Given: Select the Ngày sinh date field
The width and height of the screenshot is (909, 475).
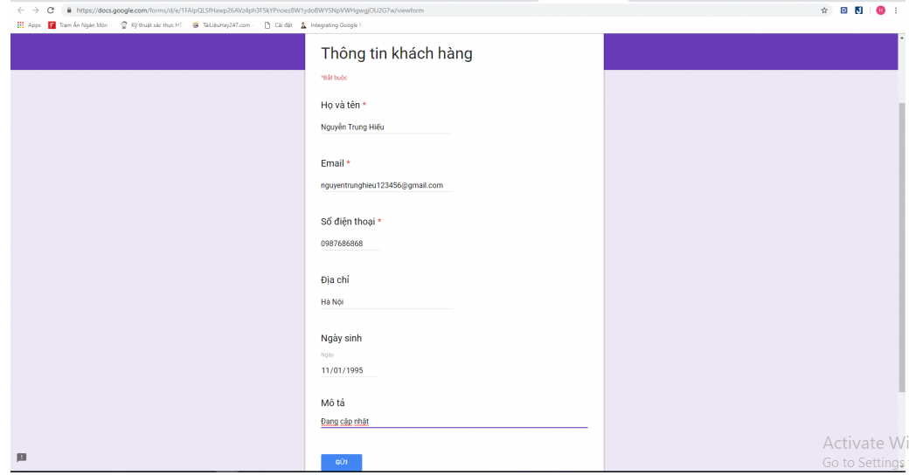Looking at the screenshot, I should click(349, 370).
